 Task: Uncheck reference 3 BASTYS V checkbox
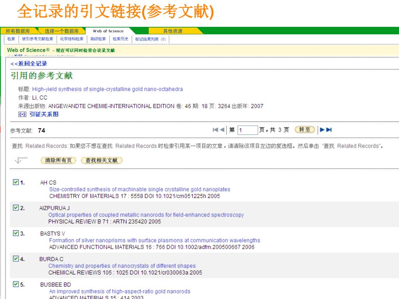click(16, 233)
